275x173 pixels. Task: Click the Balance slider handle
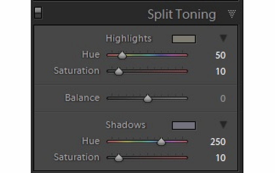[x=148, y=99]
